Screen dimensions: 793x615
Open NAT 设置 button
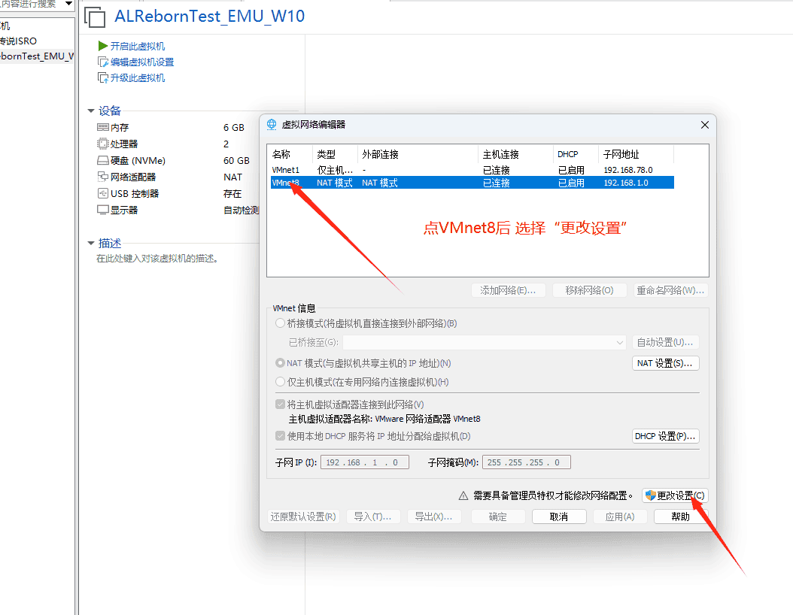(665, 363)
